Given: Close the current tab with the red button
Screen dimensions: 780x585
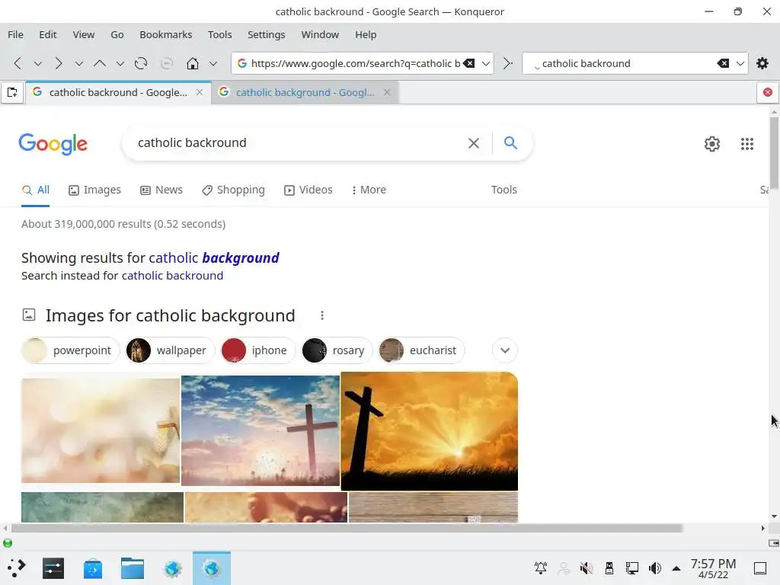Looking at the screenshot, I should (x=768, y=92).
